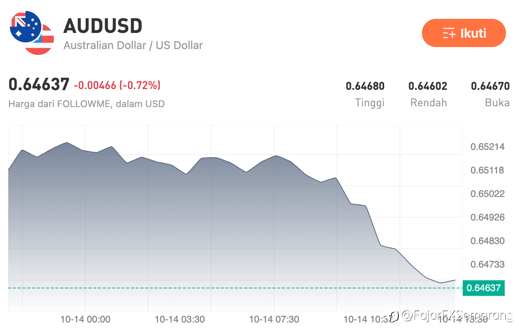
Task: Click the red -0.00466 (-0.72%) change
Action: (x=117, y=85)
